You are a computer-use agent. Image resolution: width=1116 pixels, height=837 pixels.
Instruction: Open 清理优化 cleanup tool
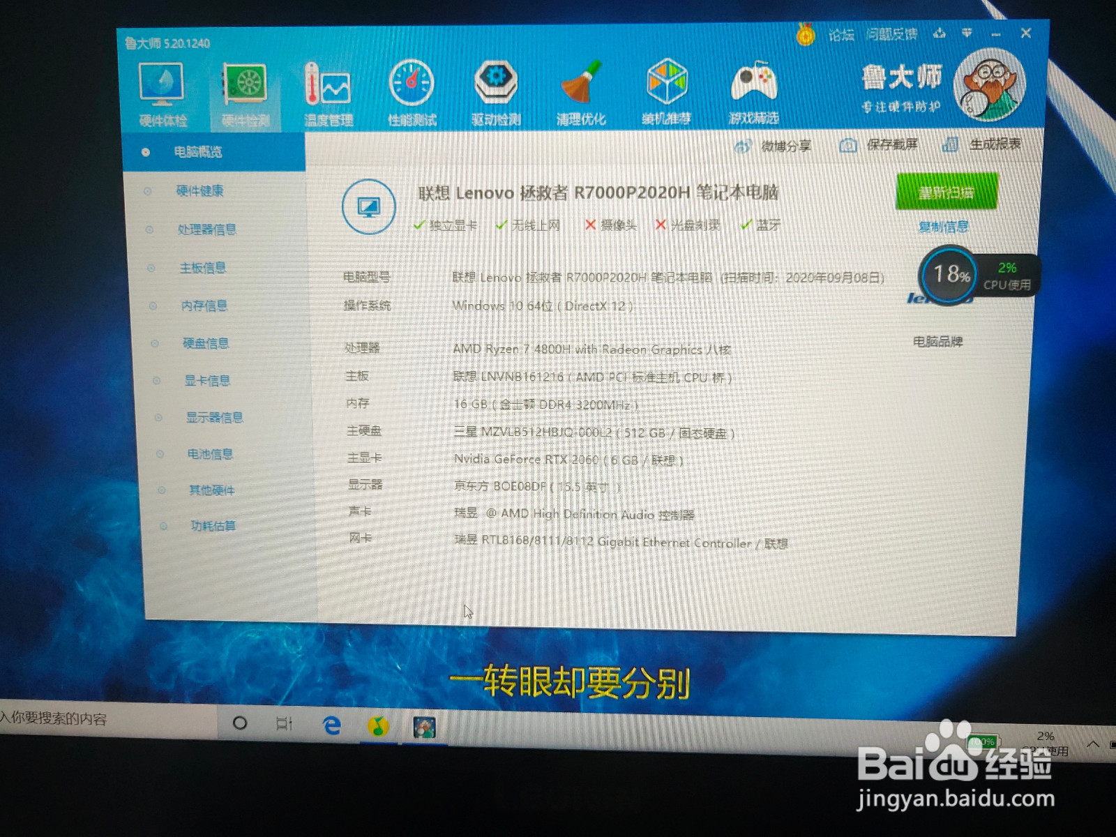click(x=581, y=94)
